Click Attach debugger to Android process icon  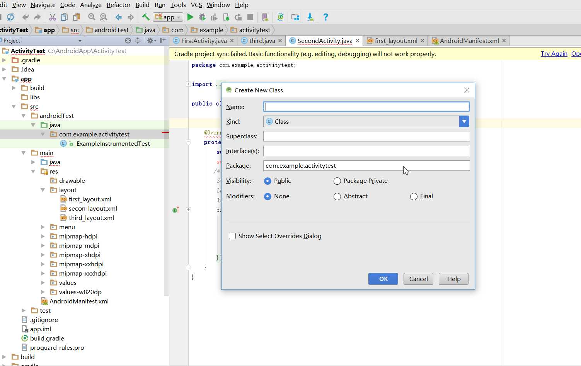pyautogui.click(x=226, y=17)
